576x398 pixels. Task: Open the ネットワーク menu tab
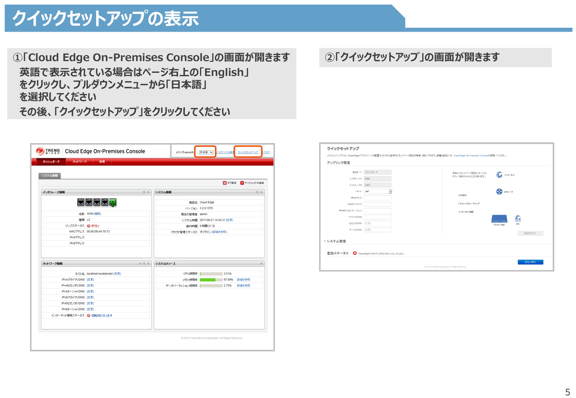pyautogui.click(x=79, y=162)
